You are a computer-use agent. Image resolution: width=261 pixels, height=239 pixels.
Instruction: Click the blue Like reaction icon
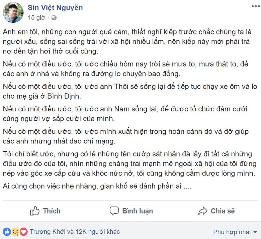[7, 232]
